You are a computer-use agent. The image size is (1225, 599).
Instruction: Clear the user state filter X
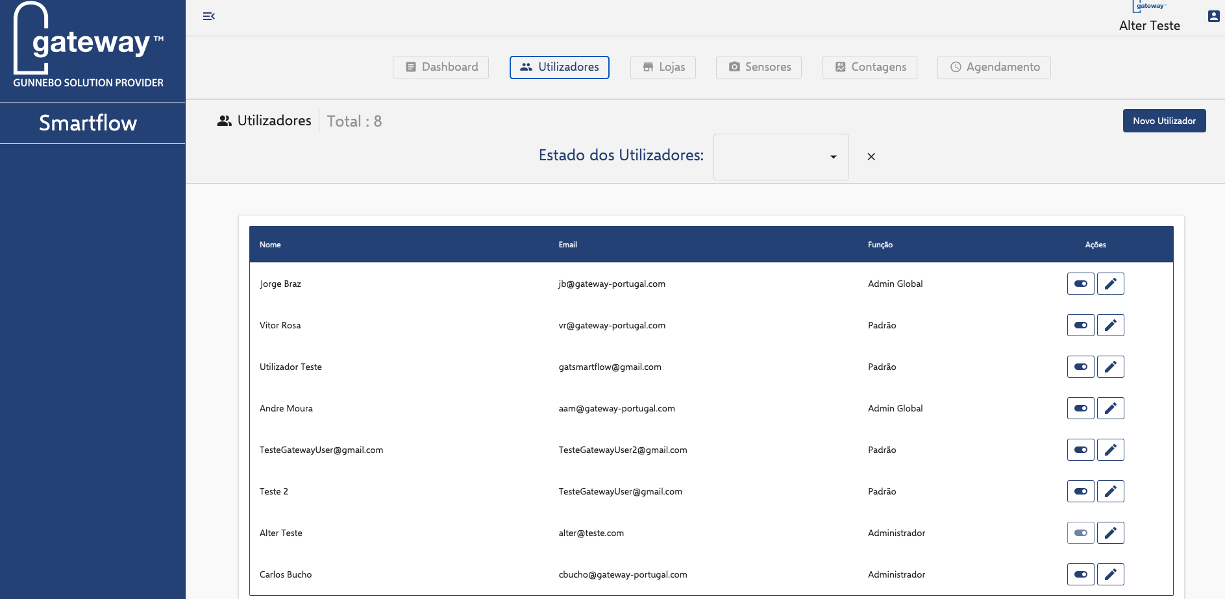click(x=871, y=156)
